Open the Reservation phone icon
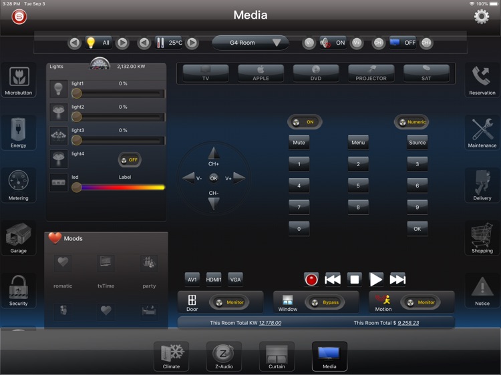501x375 pixels. pyautogui.click(x=482, y=80)
